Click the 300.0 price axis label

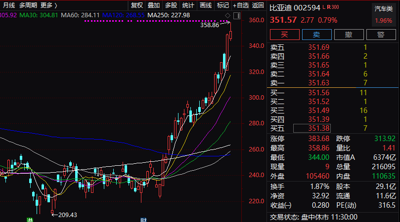pyautogui.click(x=257, y=98)
